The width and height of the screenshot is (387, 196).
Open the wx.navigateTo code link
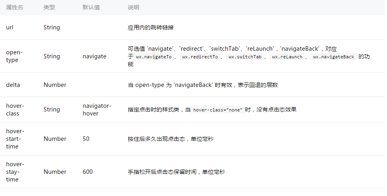click(x=154, y=57)
